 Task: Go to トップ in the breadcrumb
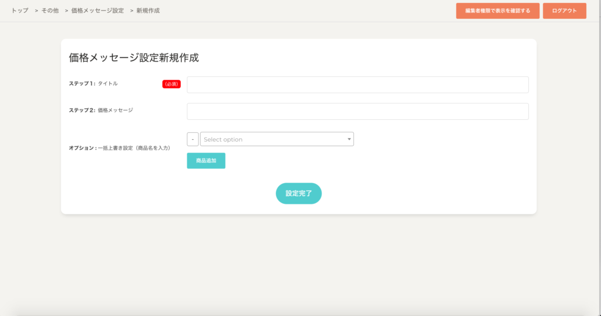point(20,11)
